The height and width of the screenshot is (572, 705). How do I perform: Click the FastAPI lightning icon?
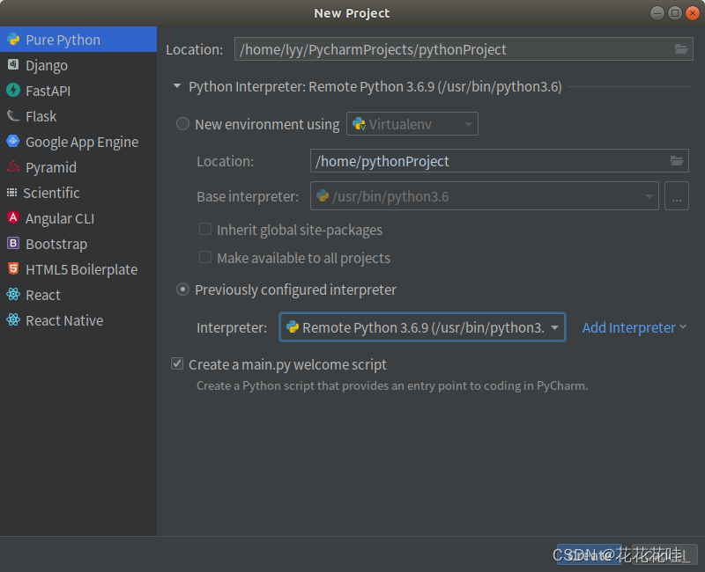tap(13, 90)
